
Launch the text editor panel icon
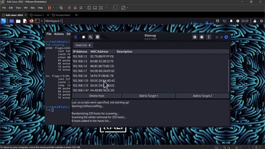tap(25, 21)
